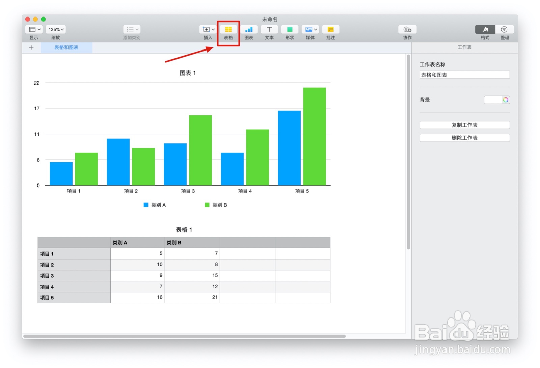Viewport: 540px width, 368px height.
Task: Click the 类别 A legend marker
Action: (x=145, y=205)
